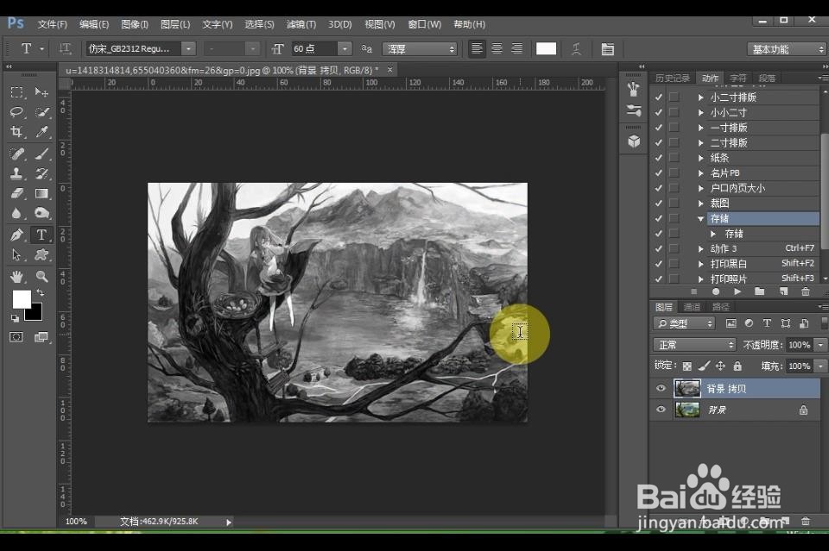
Task: Select the Horizontal Type tool
Action: (41, 235)
